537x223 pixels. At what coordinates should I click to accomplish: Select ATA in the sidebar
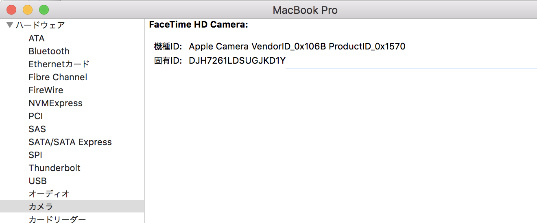point(37,39)
